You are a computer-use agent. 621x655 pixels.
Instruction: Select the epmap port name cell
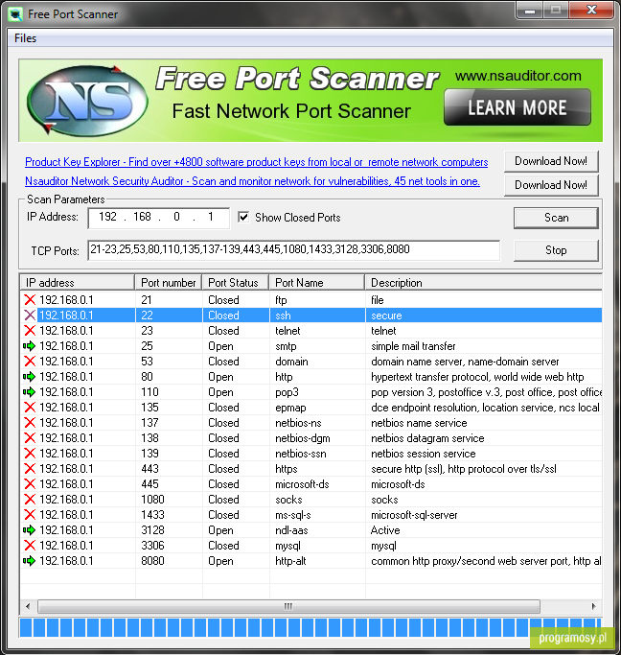(290, 408)
